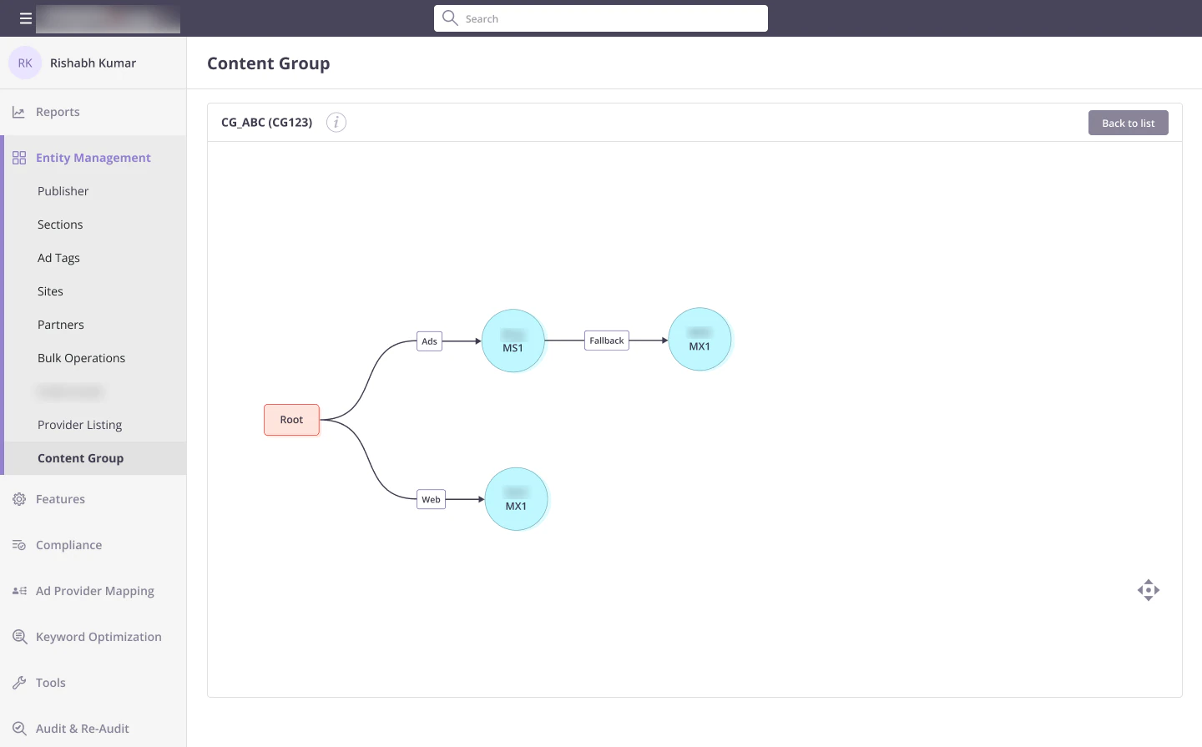Open Bulk Operations
The width and height of the screenshot is (1202, 747).
tap(81, 358)
